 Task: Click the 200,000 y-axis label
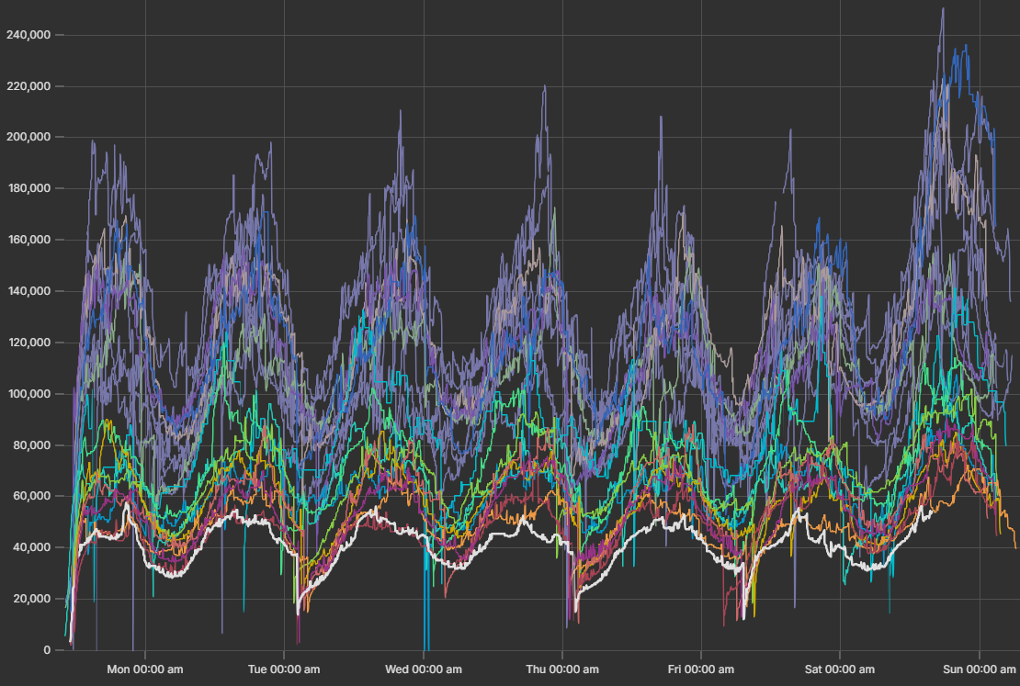(28, 137)
